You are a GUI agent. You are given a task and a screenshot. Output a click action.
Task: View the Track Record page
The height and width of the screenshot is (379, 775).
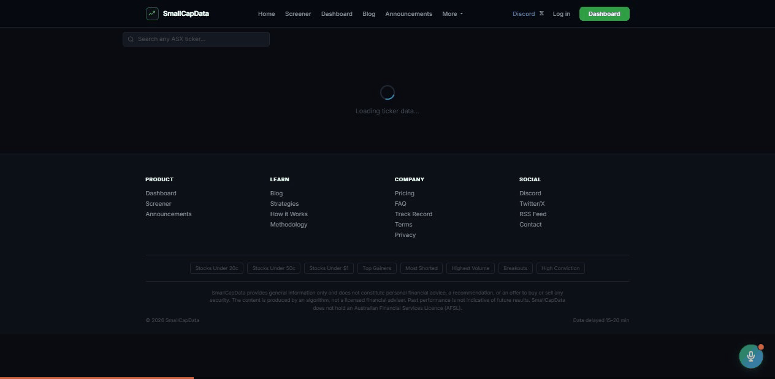coord(414,214)
